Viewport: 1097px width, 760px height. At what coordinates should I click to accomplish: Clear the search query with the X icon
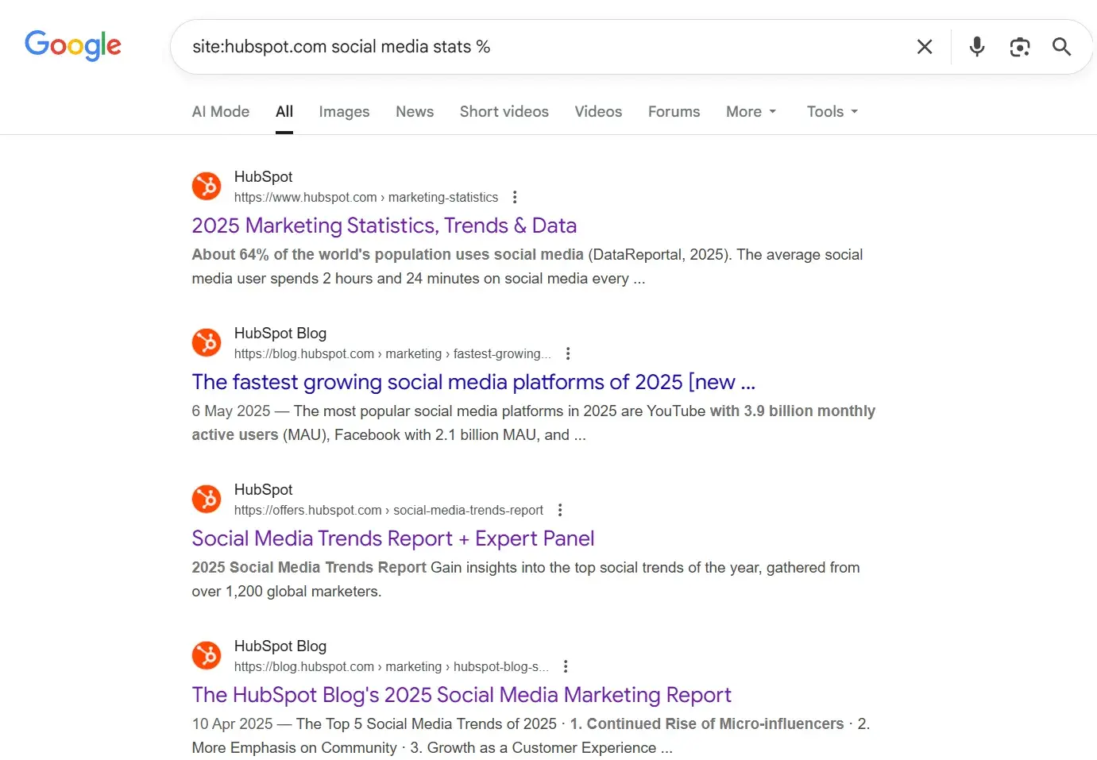click(924, 46)
